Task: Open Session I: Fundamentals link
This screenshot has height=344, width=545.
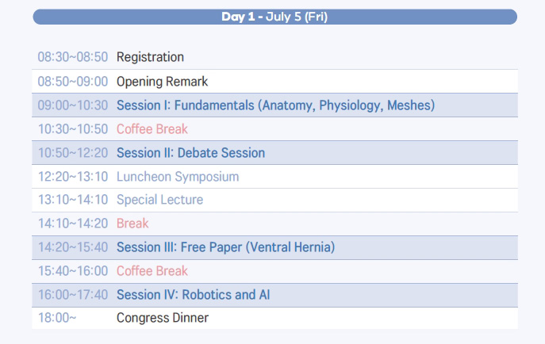Action: click(275, 105)
